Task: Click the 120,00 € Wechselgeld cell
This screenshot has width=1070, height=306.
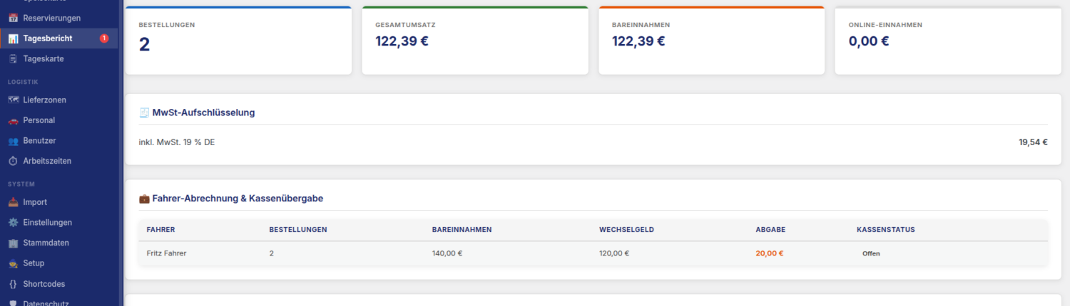Action: [x=614, y=253]
